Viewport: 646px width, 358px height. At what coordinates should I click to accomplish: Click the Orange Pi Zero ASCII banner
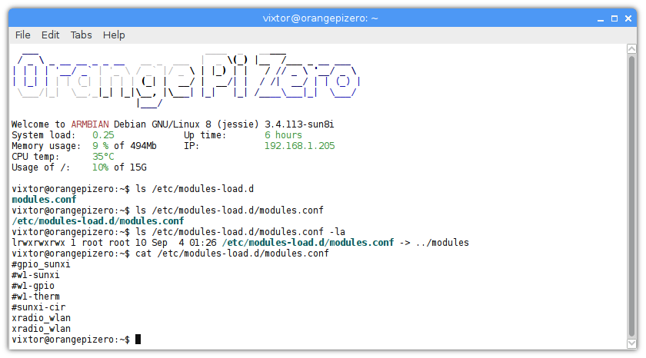click(185, 79)
